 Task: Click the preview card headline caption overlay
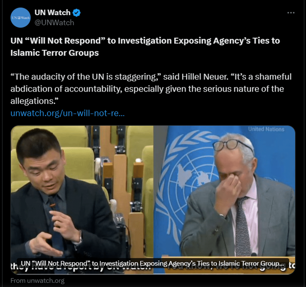pos(153,263)
